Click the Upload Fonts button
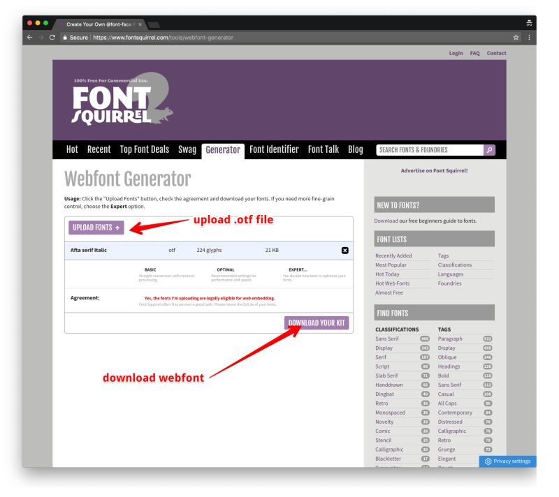 tap(96, 228)
